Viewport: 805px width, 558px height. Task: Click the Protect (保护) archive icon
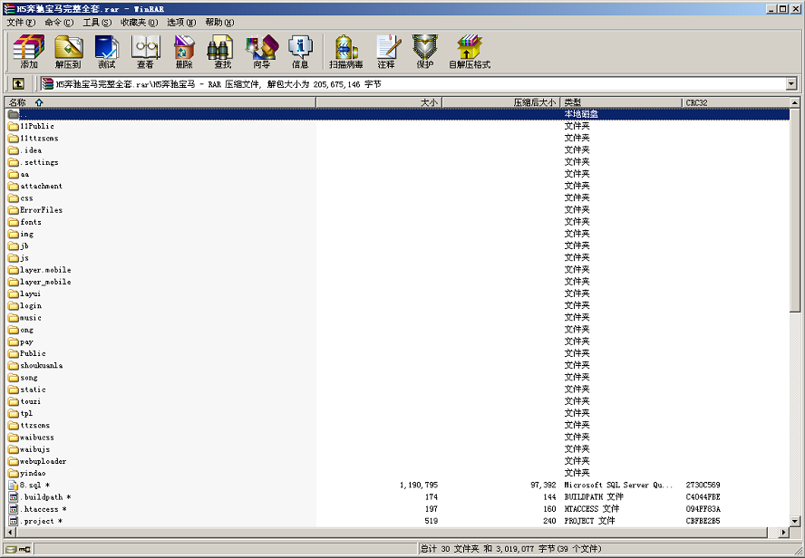425,52
